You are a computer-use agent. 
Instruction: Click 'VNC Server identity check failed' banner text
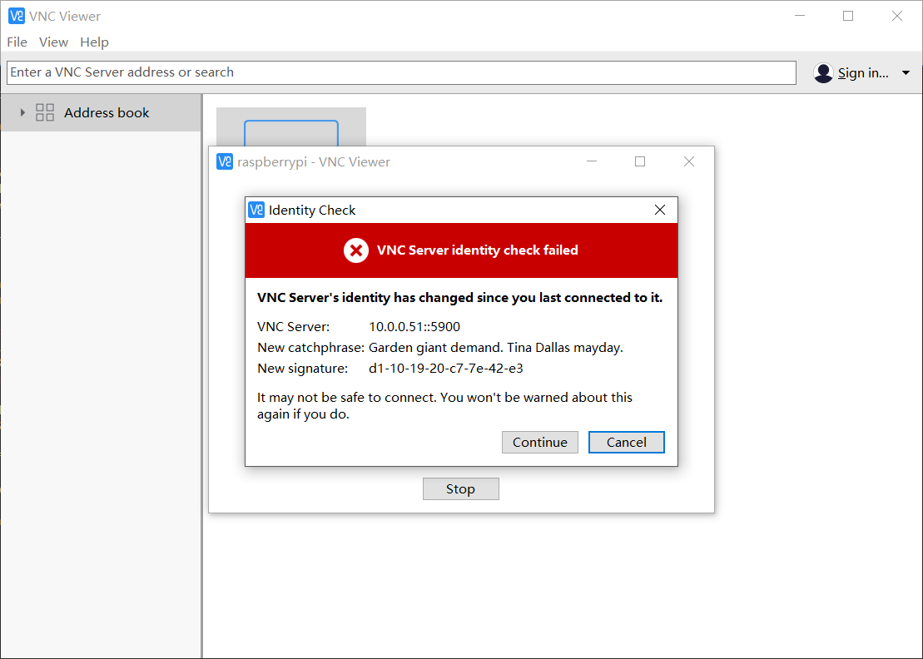[478, 250]
